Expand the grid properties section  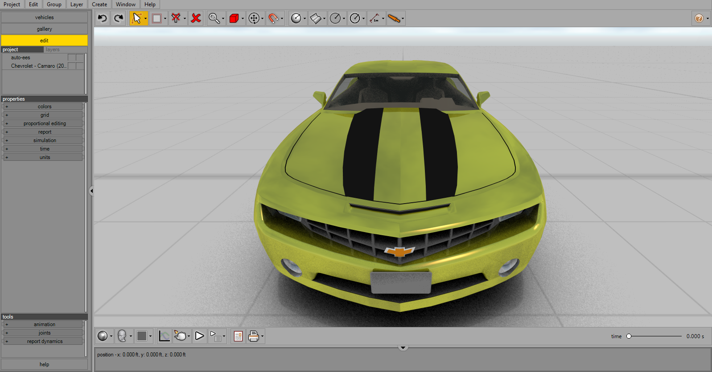point(42,115)
